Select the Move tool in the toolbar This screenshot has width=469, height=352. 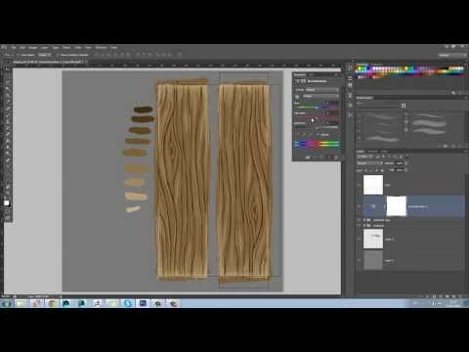(7, 69)
